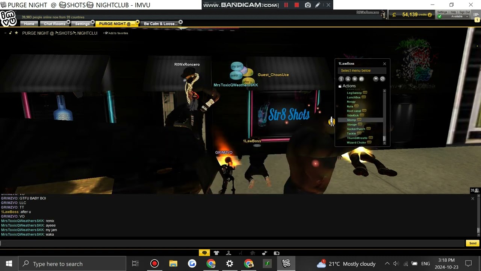Image resolution: width=481 pixels, height=271 pixels.
Task: Close the chat history panel
Action: [x=473, y=198]
